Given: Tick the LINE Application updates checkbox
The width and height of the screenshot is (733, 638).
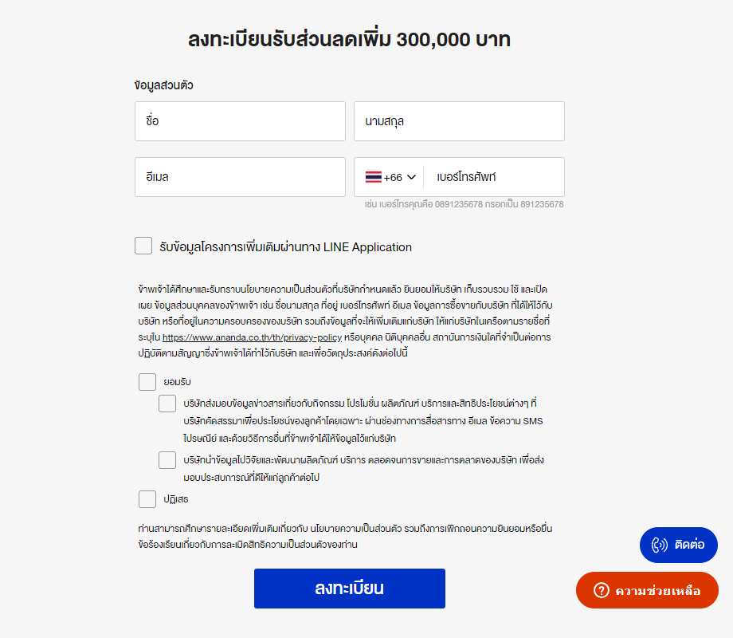Looking at the screenshot, I should tap(143, 246).
